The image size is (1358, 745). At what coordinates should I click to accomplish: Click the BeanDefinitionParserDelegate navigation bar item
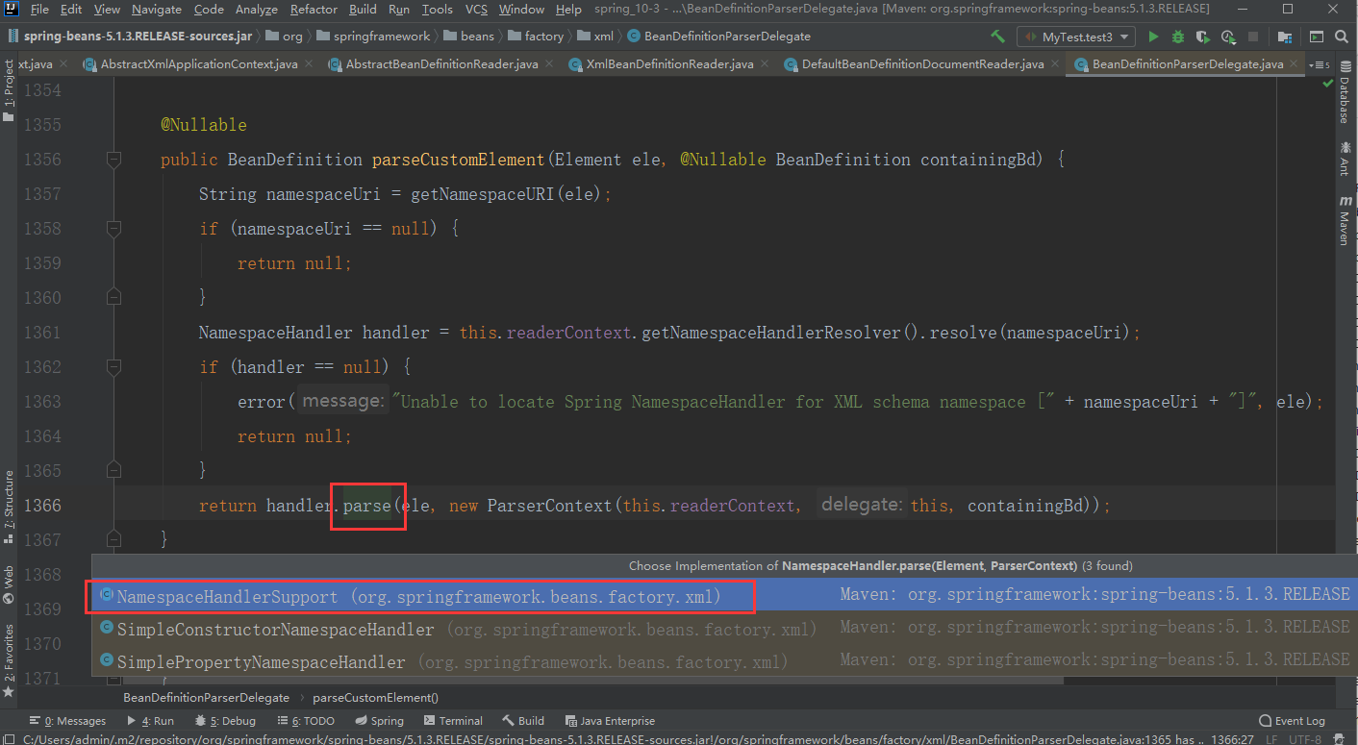[x=718, y=37]
